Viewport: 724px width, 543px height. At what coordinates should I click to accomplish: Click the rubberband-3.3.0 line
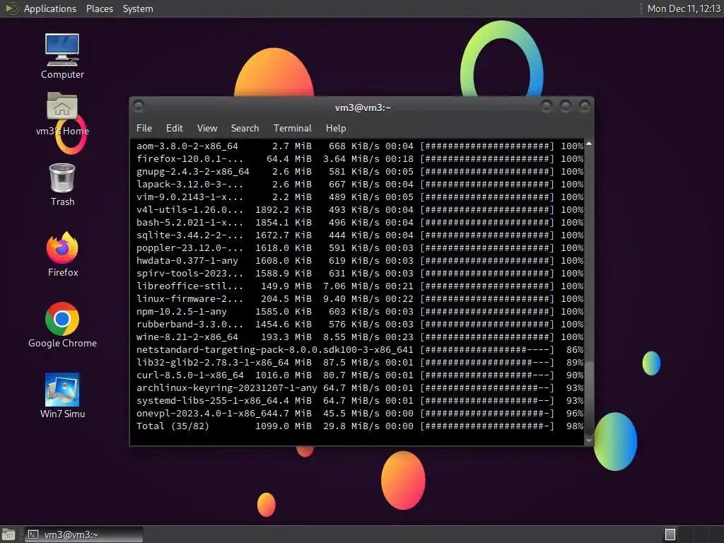point(360,324)
